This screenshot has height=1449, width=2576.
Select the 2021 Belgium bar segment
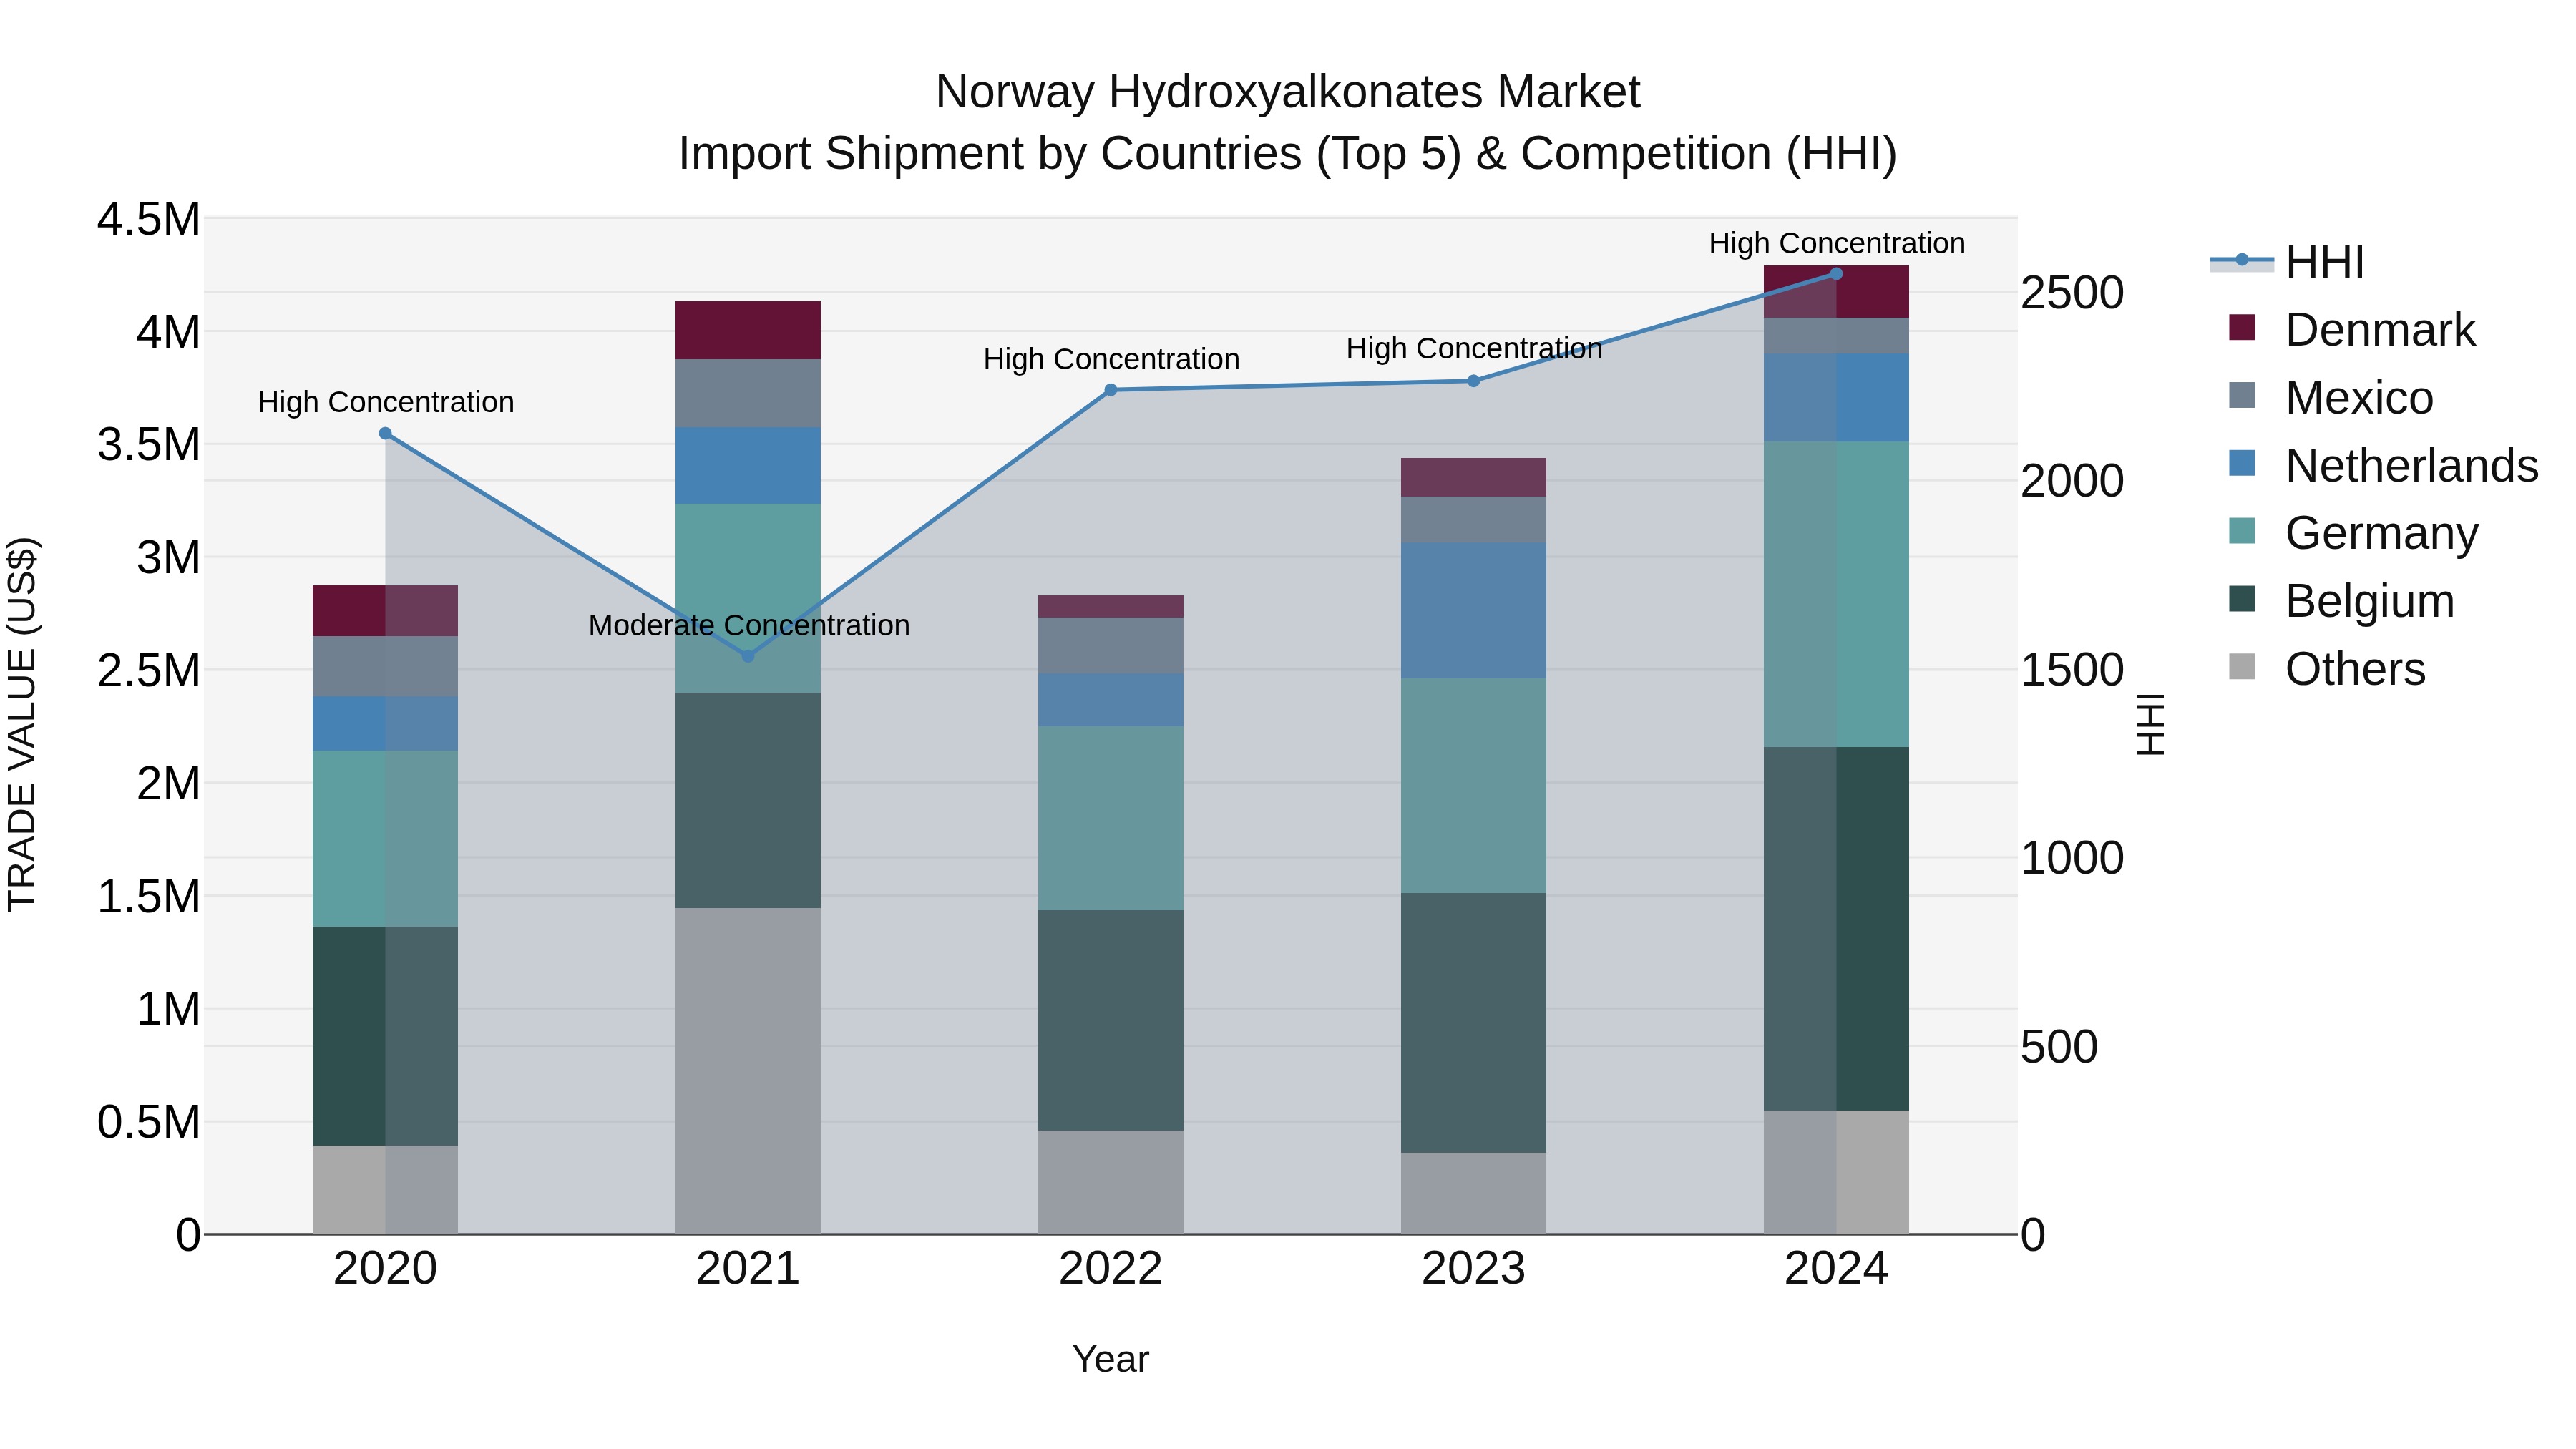click(748, 800)
